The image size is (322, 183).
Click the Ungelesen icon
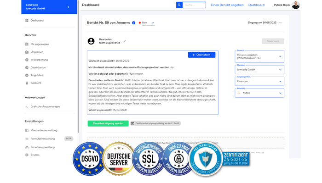point(27,52)
